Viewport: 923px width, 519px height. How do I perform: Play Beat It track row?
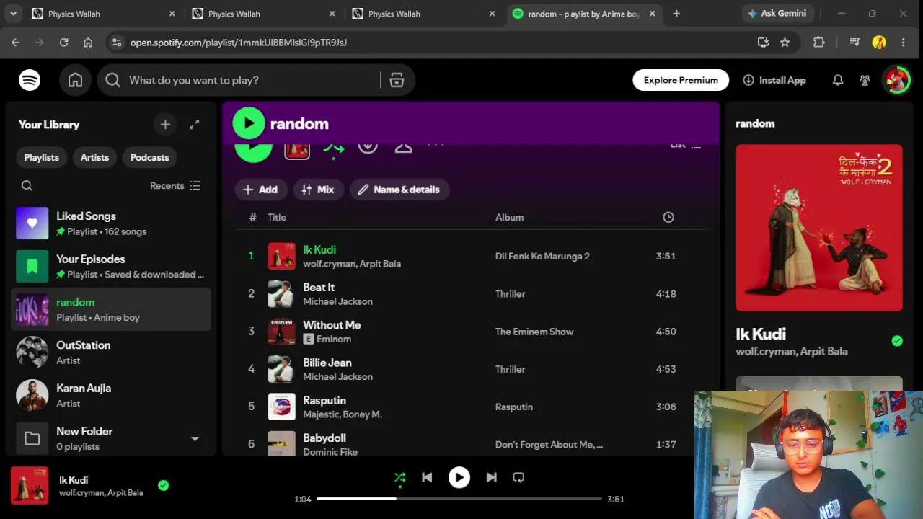tap(470, 294)
